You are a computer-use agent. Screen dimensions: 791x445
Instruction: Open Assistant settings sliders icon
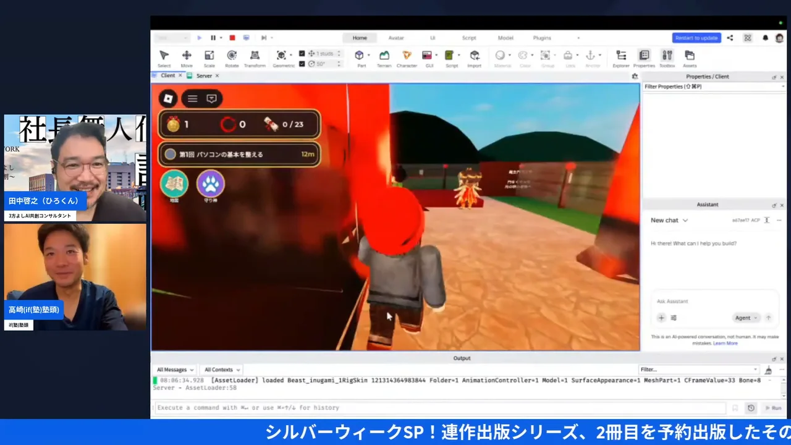[674, 318]
